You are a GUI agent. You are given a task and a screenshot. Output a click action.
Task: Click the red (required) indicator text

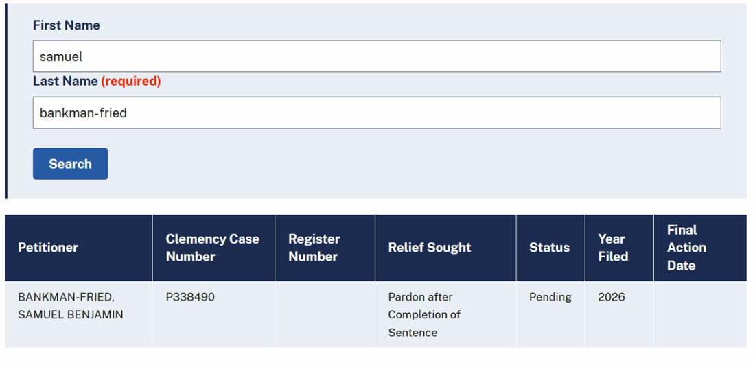click(131, 82)
